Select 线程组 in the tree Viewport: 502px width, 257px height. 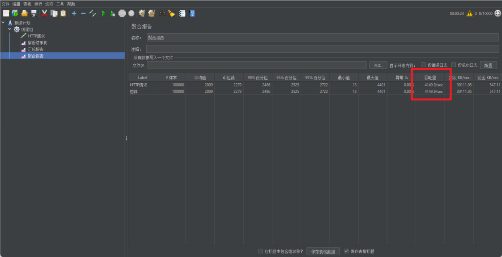(x=27, y=29)
